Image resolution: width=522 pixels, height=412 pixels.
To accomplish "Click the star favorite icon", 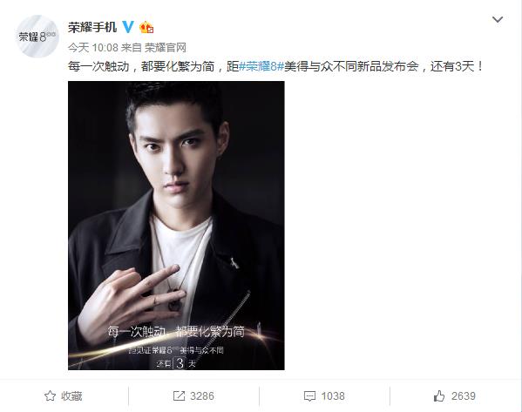I will pos(50,396).
